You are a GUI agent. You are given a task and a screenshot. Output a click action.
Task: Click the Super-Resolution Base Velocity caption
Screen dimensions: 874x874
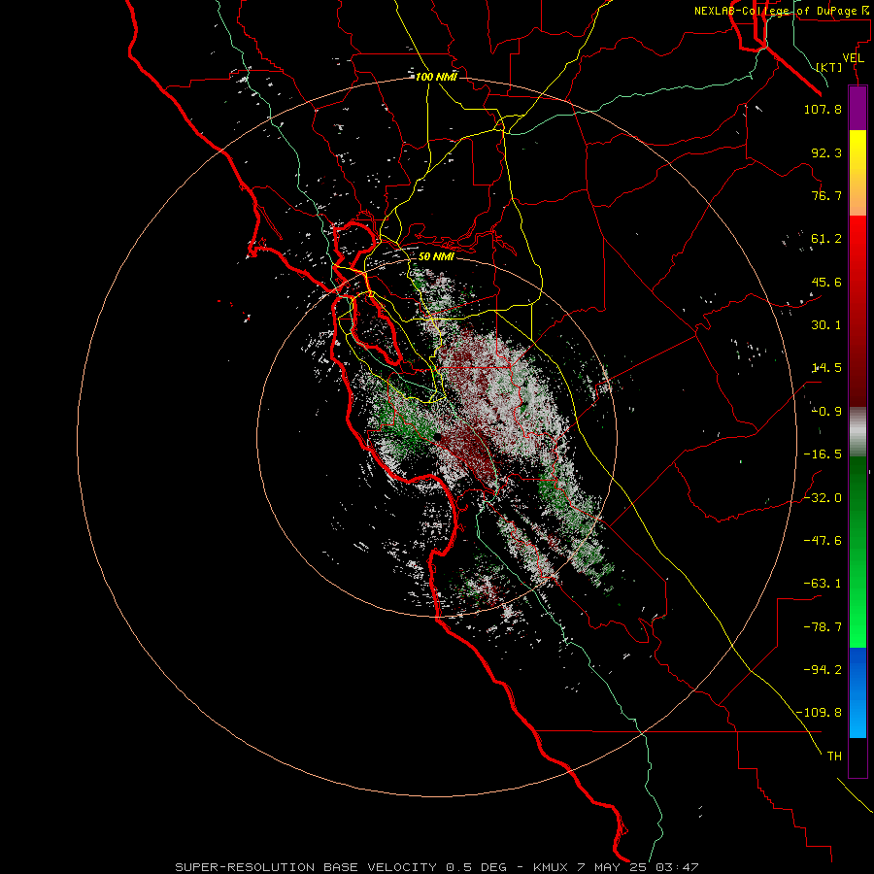coord(436,867)
